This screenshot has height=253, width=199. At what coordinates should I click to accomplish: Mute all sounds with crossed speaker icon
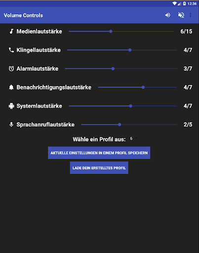[181, 15]
